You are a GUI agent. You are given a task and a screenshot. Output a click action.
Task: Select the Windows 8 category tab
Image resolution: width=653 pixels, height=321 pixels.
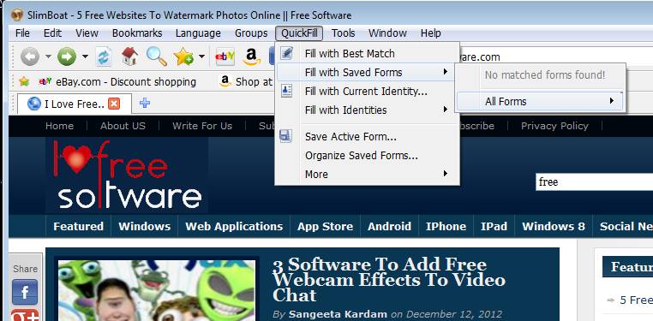click(554, 226)
